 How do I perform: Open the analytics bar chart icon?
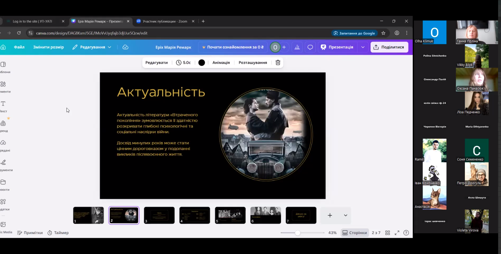tap(297, 47)
